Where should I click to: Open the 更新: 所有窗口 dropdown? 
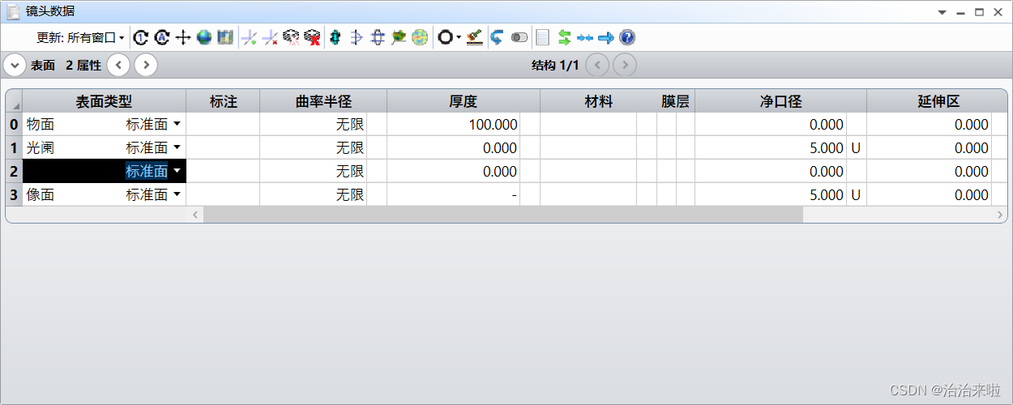coord(81,38)
